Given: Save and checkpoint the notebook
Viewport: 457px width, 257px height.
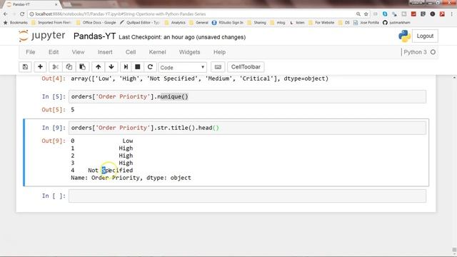Looking at the screenshot, I should pyautogui.click(x=26, y=67).
